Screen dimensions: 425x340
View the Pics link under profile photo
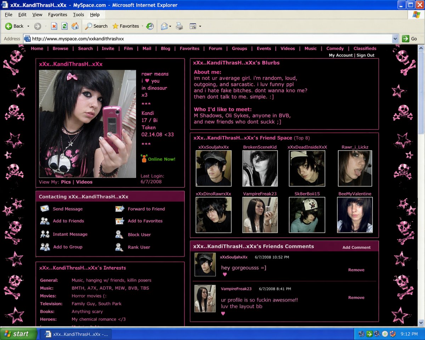click(66, 182)
